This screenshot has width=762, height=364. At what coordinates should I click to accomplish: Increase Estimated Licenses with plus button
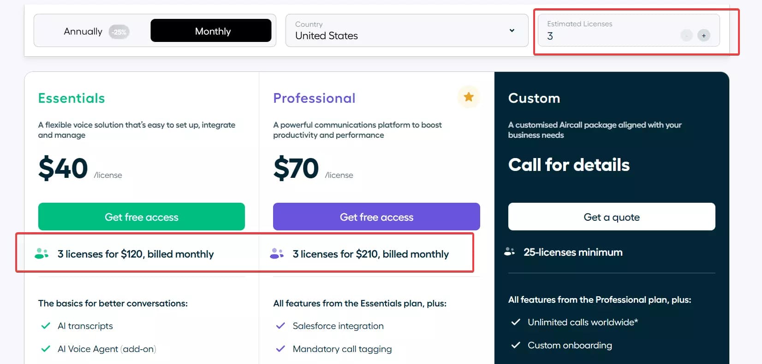(704, 35)
